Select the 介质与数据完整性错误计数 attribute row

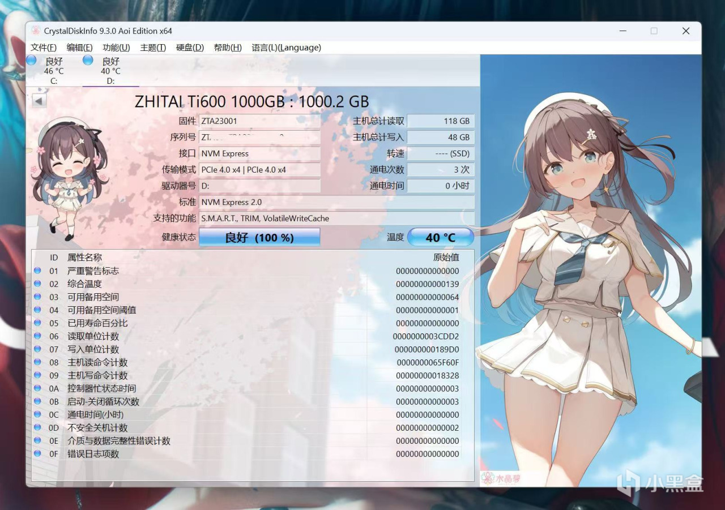[x=247, y=441]
